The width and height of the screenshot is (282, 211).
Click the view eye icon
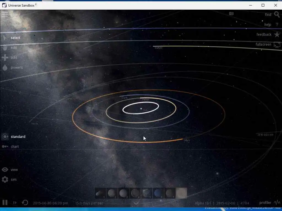tap(5, 170)
